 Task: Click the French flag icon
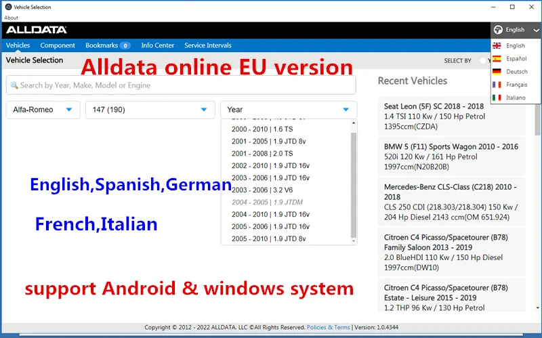(497, 85)
